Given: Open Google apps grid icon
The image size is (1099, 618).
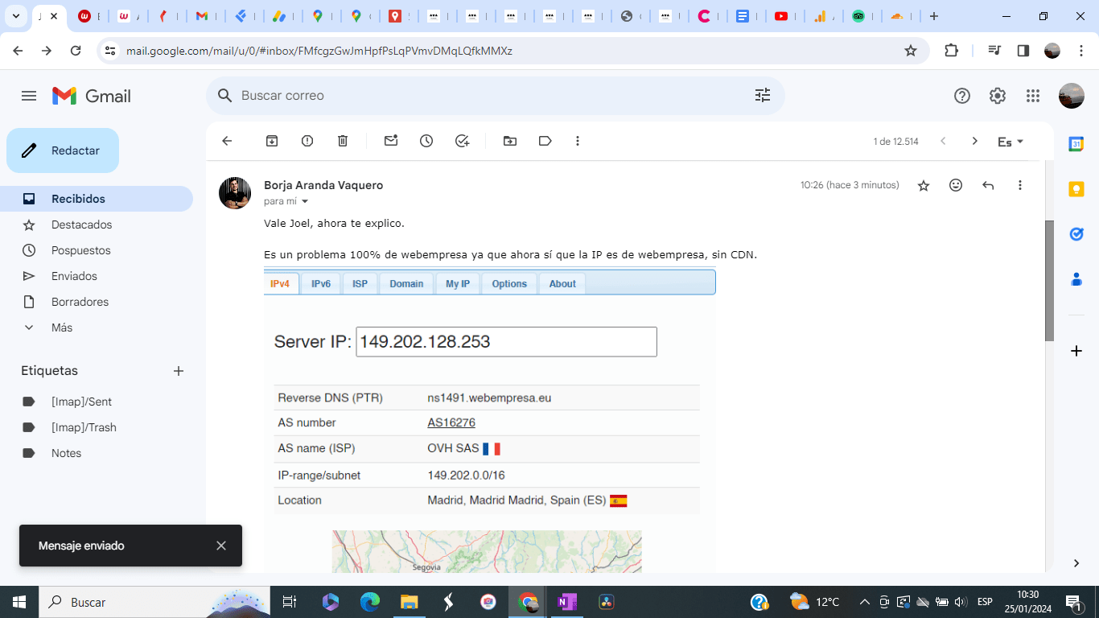Looking at the screenshot, I should point(1033,96).
